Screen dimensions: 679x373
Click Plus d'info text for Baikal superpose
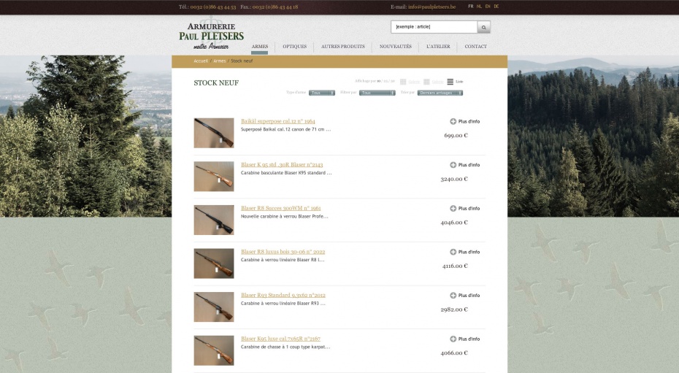[x=469, y=122]
